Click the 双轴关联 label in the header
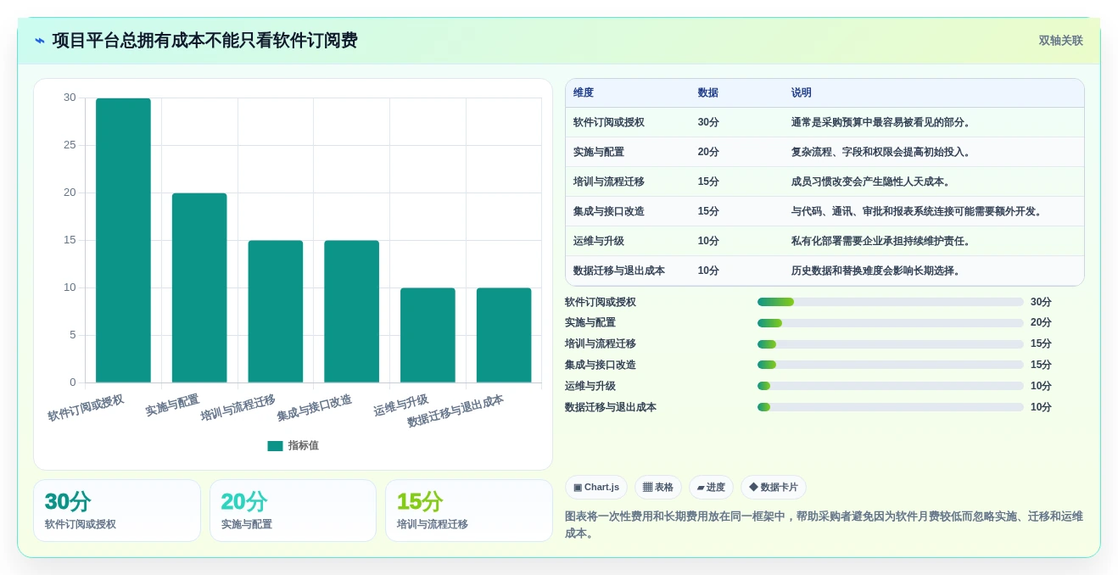The width and height of the screenshot is (1118, 575). (x=1060, y=41)
